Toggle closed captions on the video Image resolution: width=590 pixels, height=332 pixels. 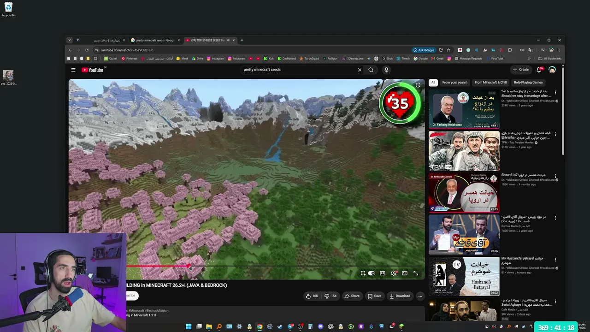pyautogui.click(x=383, y=273)
